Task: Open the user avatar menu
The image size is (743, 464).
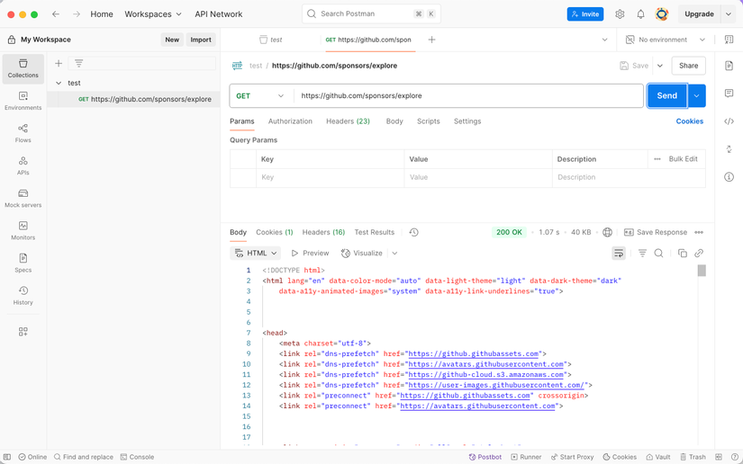Action: click(662, 14)
